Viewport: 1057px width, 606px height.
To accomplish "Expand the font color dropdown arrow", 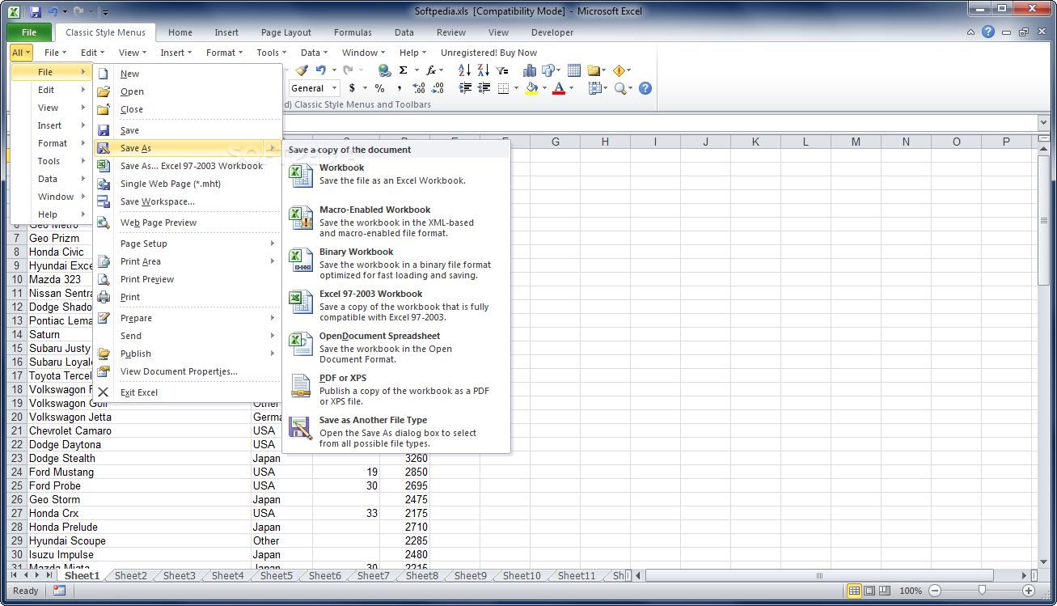I will 572,88.
